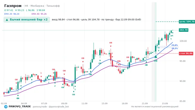Click the red OB marker above the 16.09 peak
The width and height of the screenshot is (195, 110).
pyautogui.click(x=111, y=43)
